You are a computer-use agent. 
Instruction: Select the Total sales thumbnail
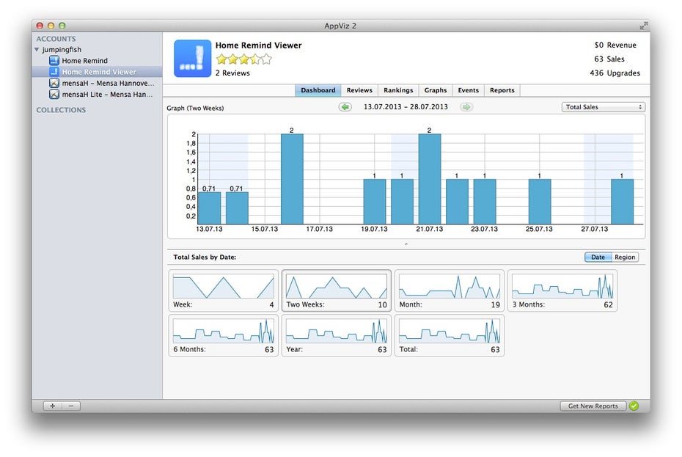[x=450, y=335]
